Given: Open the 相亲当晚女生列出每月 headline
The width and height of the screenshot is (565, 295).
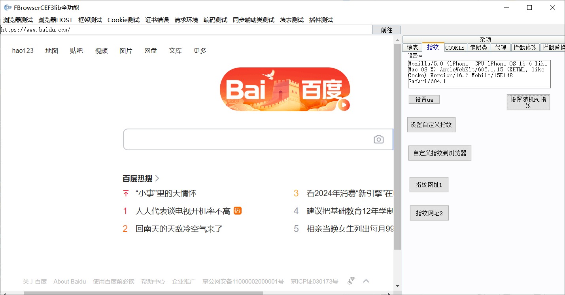Looking at the screenshot, I should [x=350, y=229].
